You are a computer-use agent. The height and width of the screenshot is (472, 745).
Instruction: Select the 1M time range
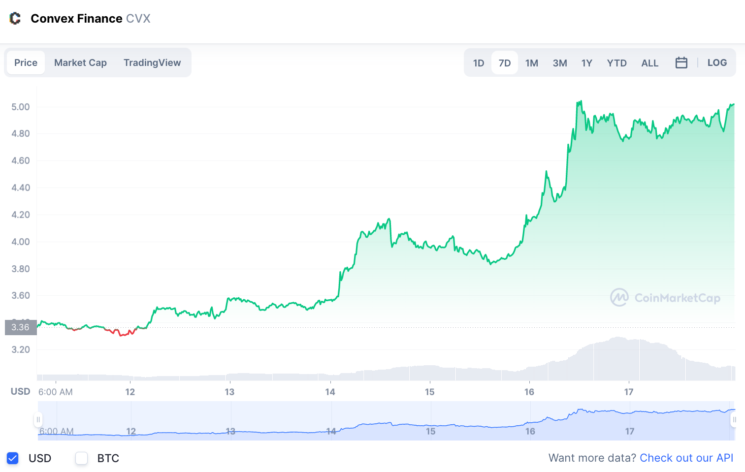coord(532,63)
